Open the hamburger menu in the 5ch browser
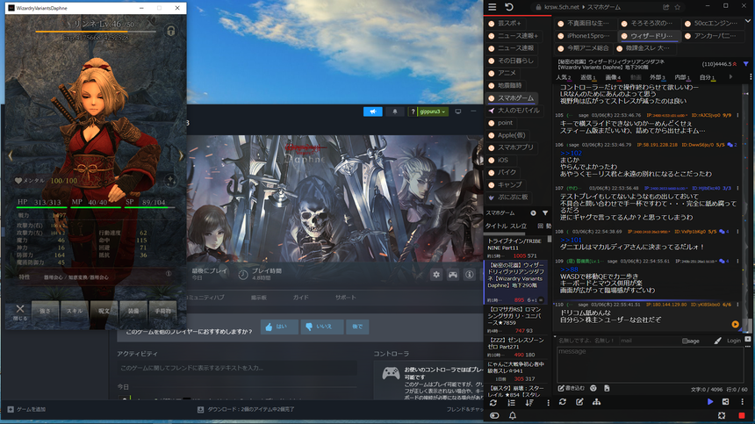This screenshot has width=755, height=424. point(493,7)
